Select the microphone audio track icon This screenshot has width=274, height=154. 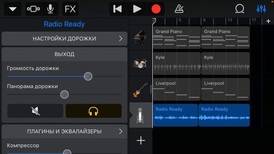(x=140, y=115)
